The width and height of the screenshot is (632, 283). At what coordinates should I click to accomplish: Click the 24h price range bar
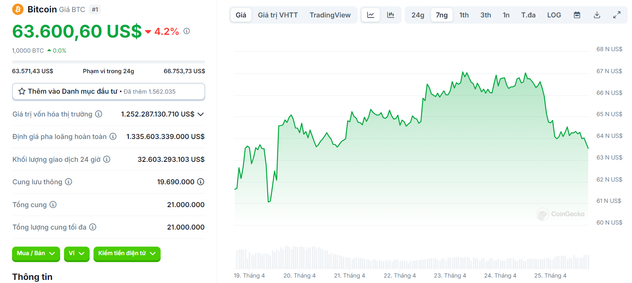click(x=109, y=62)
